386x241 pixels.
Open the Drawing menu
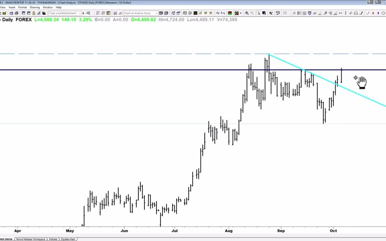click(35, 7)
